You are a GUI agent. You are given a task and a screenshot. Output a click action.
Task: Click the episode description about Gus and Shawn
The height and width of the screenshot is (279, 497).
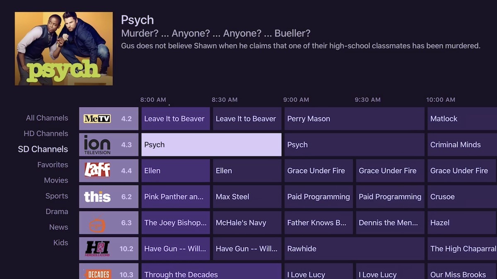click(x=301, y=46)
